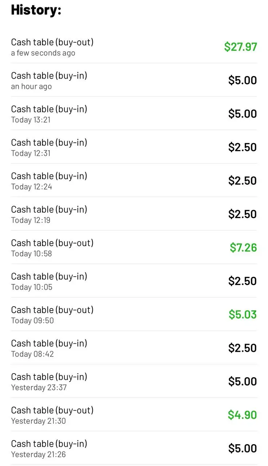Select the Today 13:21 buy-in entry

coord(134,114)
